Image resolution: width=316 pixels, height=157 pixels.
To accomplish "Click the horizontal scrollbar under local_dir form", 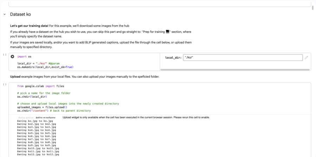I will [235, 70].
